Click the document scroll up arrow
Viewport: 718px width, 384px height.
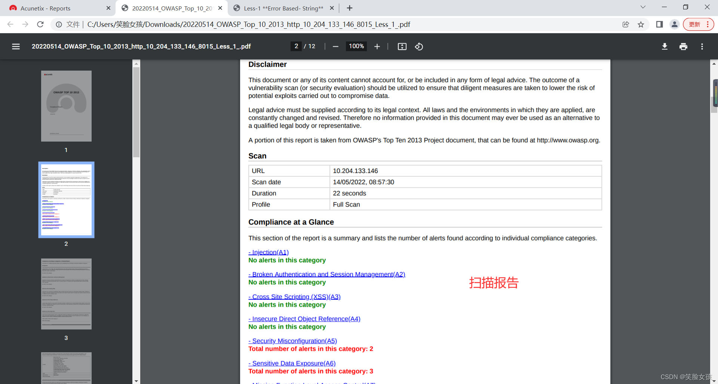click(x=714, y=64)
